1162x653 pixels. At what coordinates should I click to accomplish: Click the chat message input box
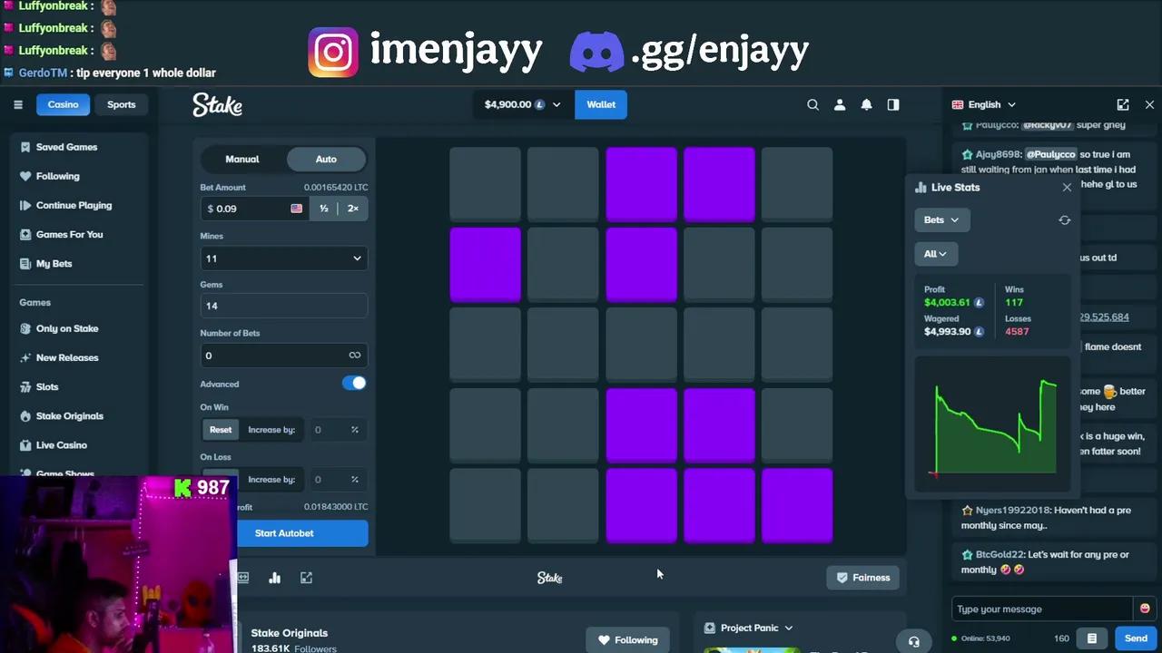coord(1044,609)
